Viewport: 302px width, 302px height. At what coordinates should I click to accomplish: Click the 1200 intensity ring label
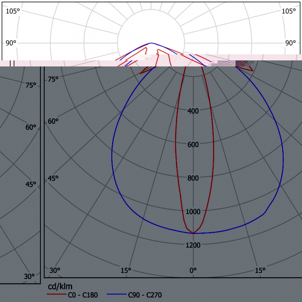coord(193,245)
